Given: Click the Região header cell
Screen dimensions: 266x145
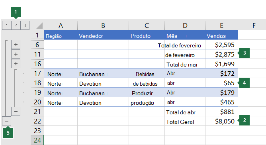Looking at the screenshot, I should pyautogui.click(x=61, y=35).
